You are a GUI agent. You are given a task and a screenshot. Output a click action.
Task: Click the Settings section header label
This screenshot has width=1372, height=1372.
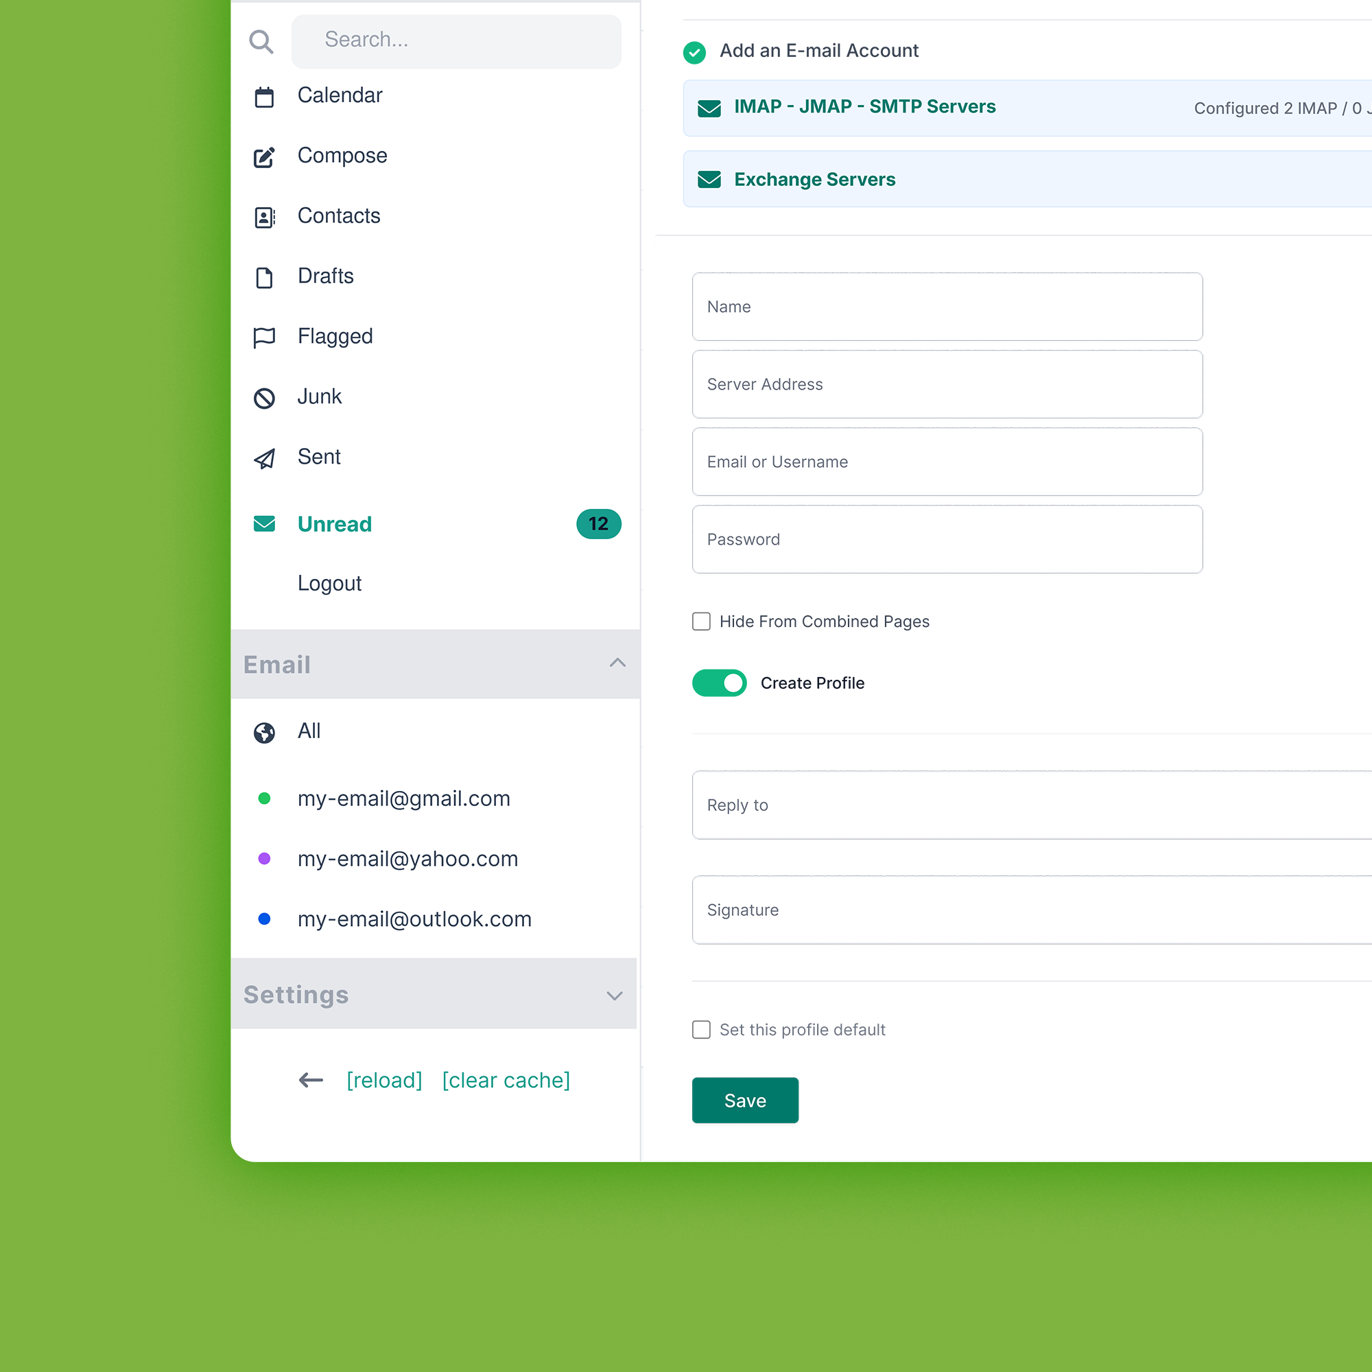click(296, 995)
